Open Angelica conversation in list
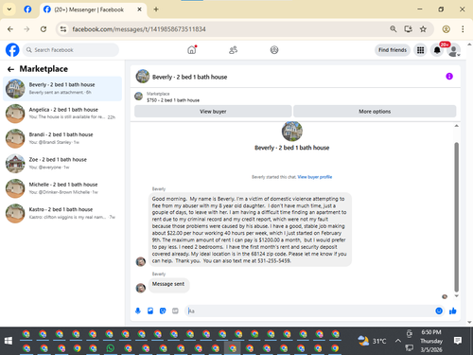473x355 pixels. 62,114
